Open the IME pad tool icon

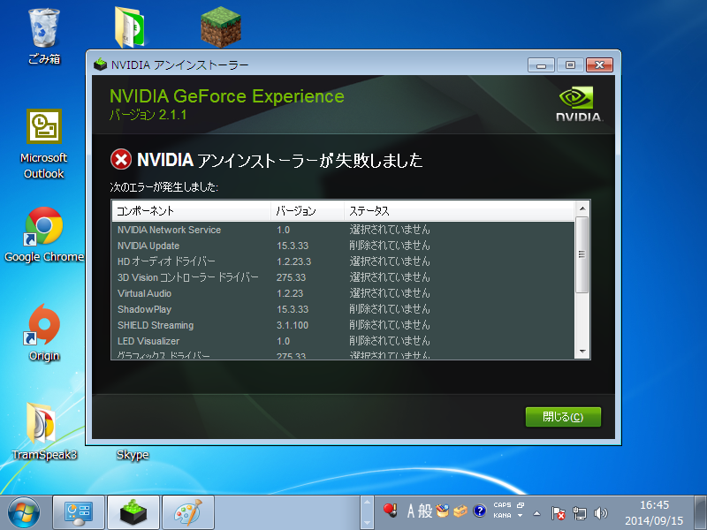443,511
